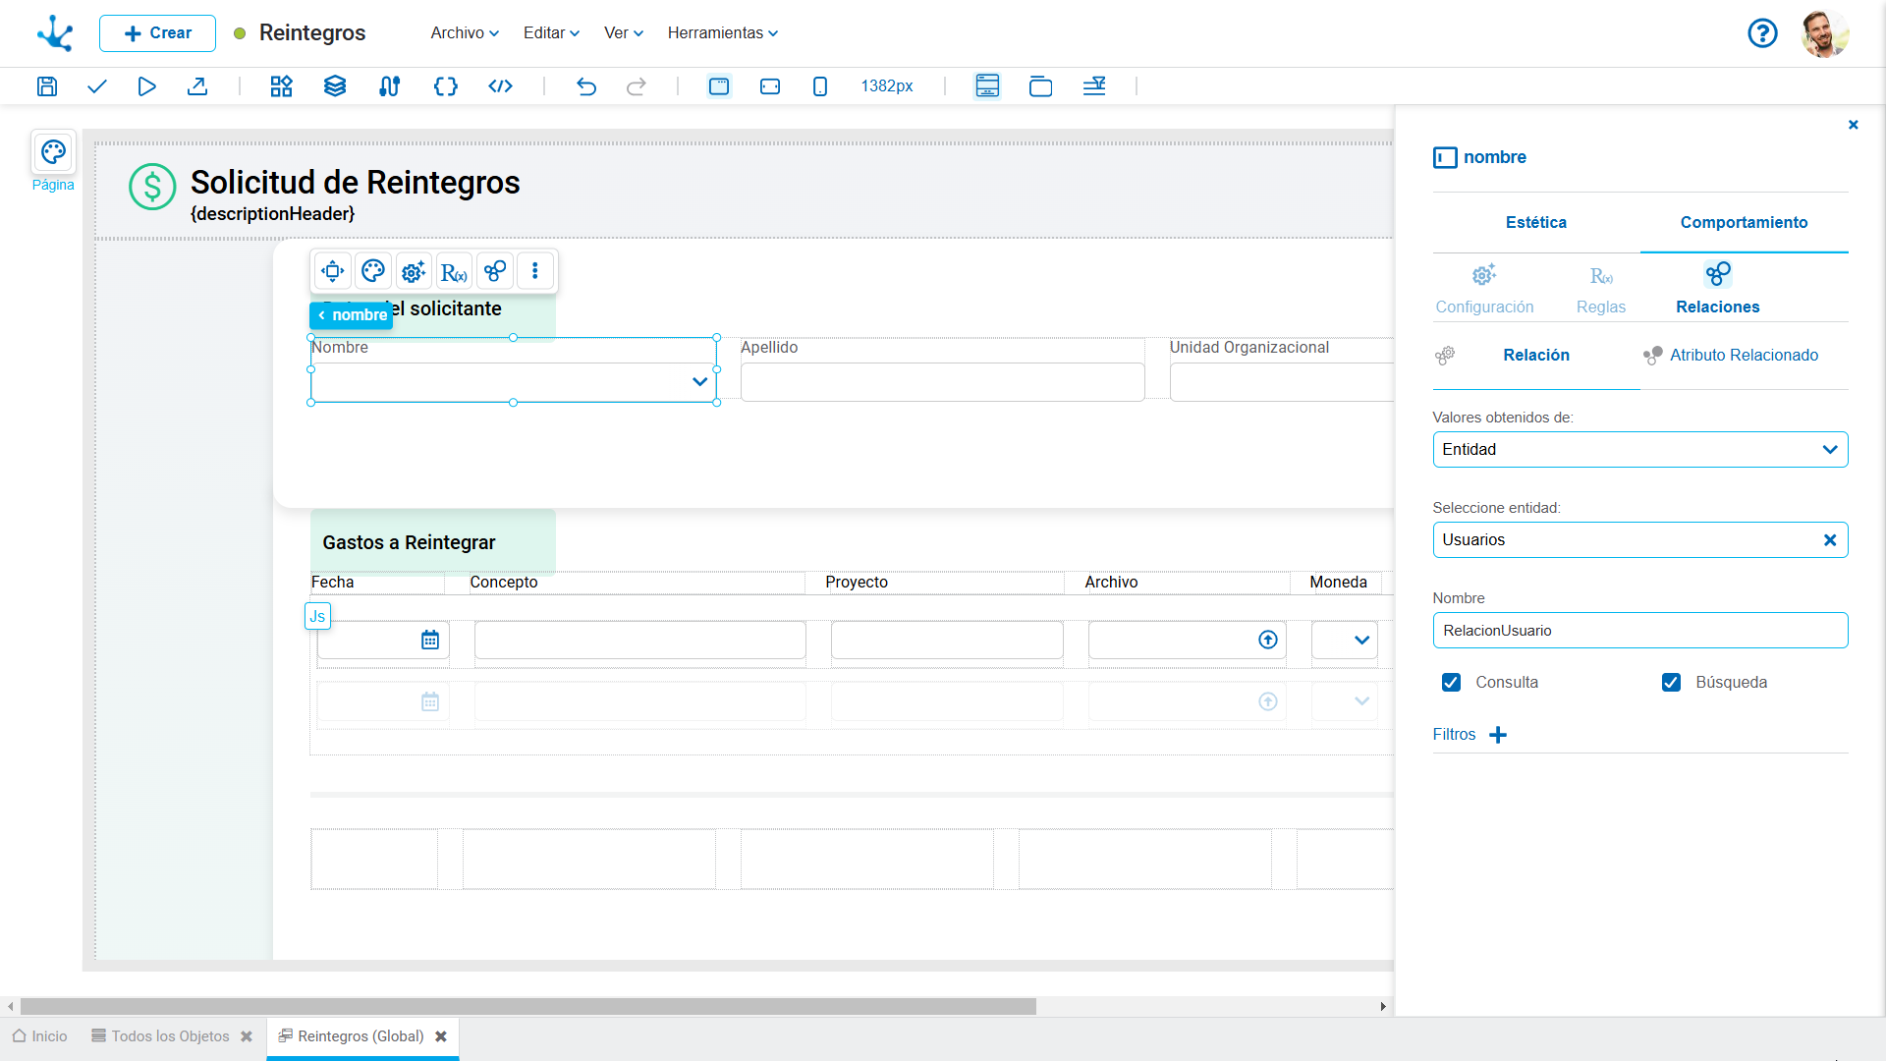Open the Valores obtenidos de dropdown
This screenshot has width=1886, height=1061.
click(1639, 450)
